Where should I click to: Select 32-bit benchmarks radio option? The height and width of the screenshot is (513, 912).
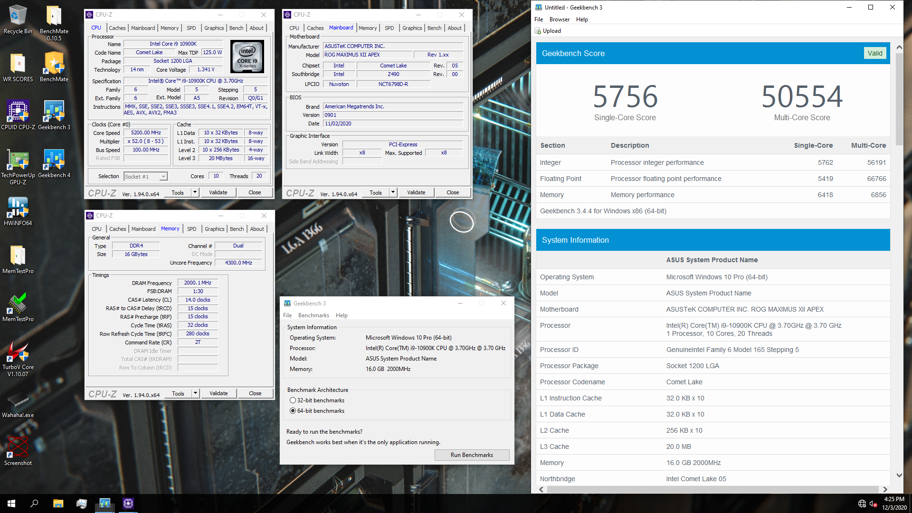point(293,400)
